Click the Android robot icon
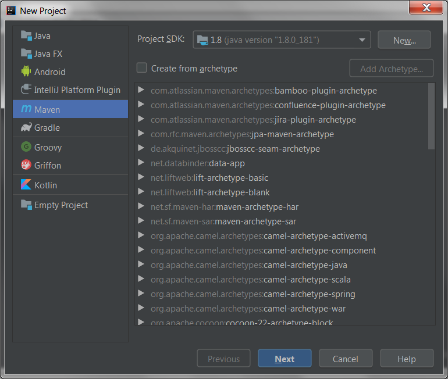Viewport: 448px width, 379px height. (x=26, y=71)
